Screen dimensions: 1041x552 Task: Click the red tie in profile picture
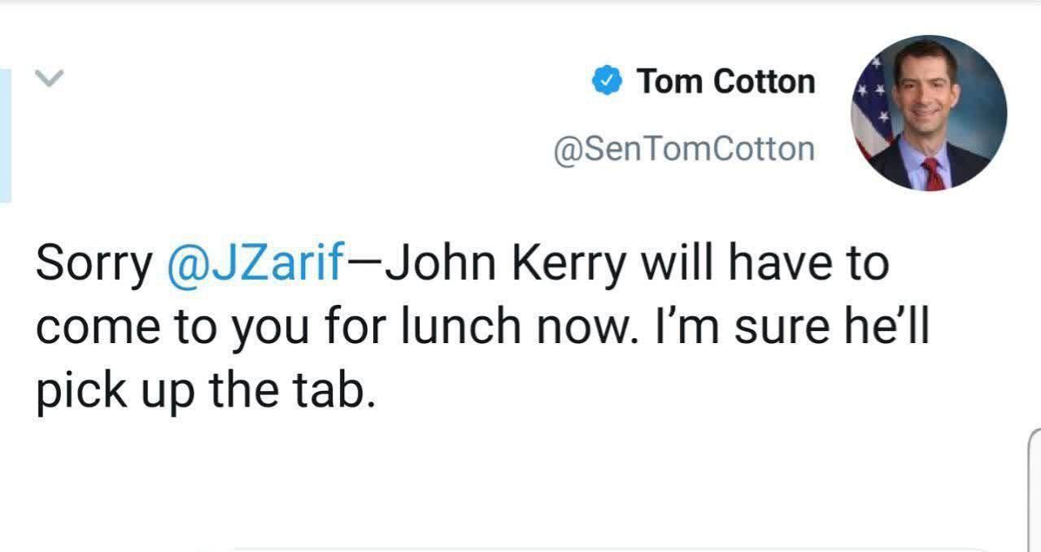coord(932,173)
